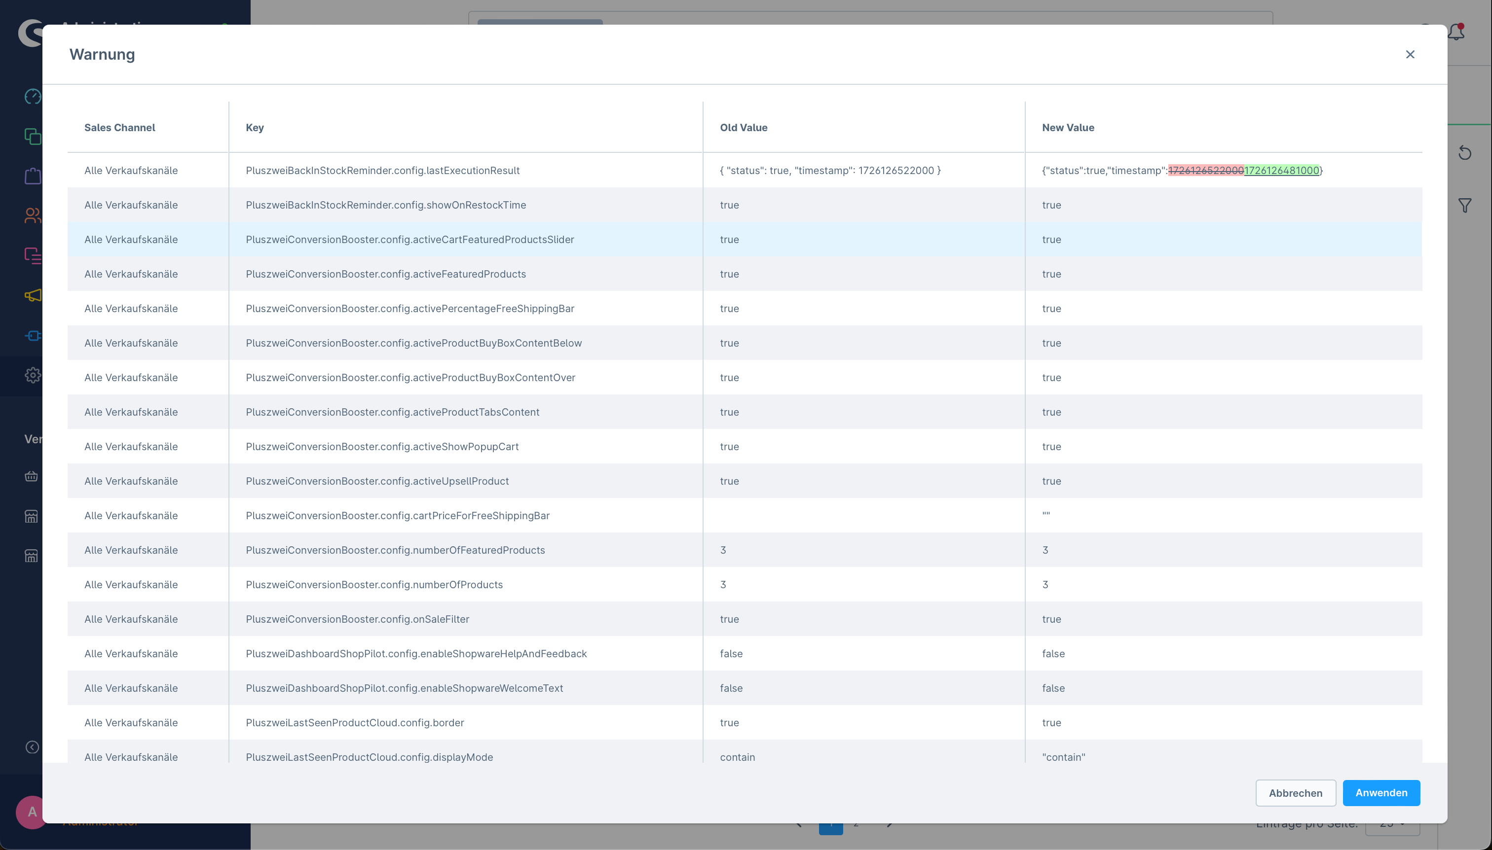
Task: Open the Catalogues icon in sidebar
Action: click(x=33, y=136)
